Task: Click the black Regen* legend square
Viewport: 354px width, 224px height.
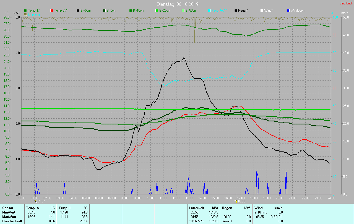Action: tap(236, 11)
